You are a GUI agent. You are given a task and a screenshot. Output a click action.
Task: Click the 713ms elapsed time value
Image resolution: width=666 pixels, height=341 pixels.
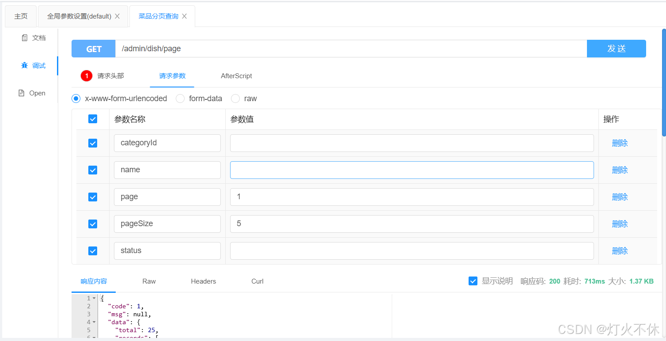pos(594,281)
